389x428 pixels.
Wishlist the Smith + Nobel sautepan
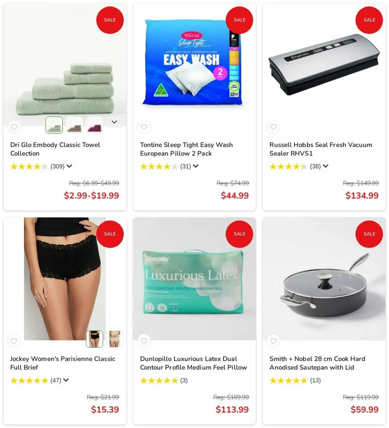click(x=273, y=341)
